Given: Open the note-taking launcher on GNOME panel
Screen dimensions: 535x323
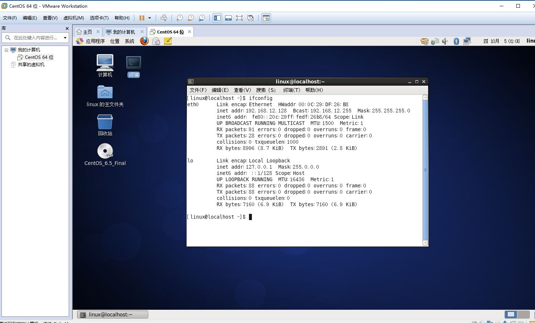Looking at the screenshot, I should 168,41.
